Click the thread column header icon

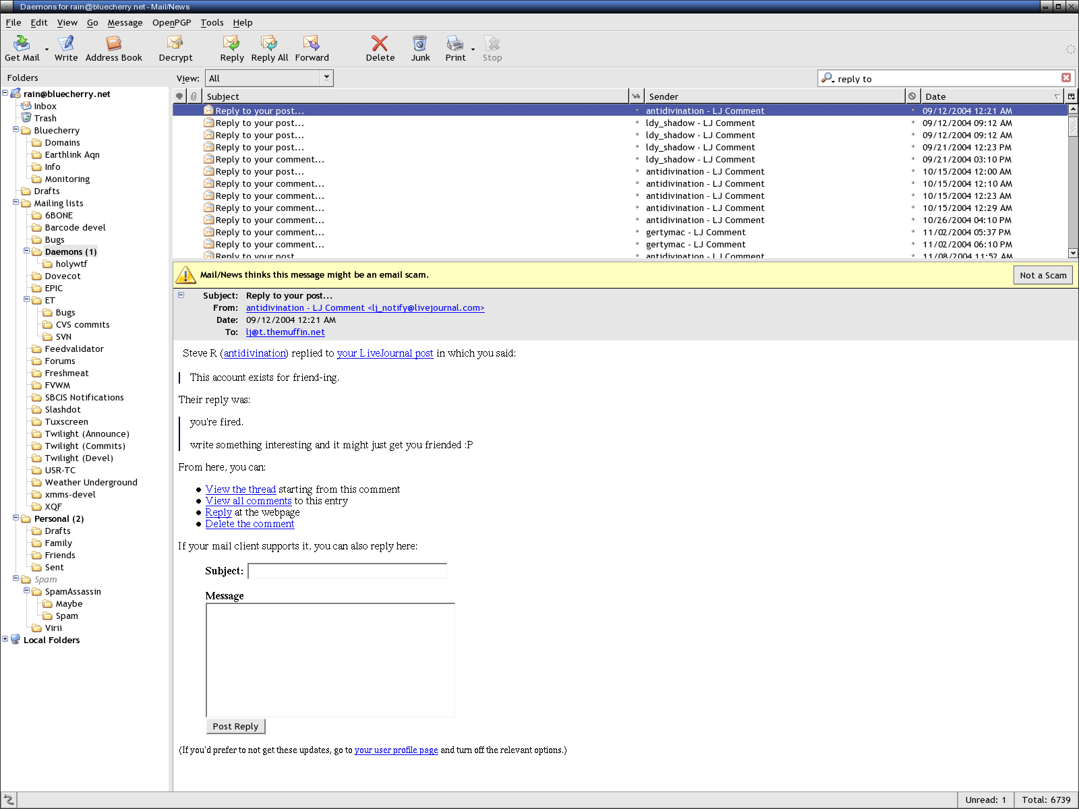(x=179, y=96)
